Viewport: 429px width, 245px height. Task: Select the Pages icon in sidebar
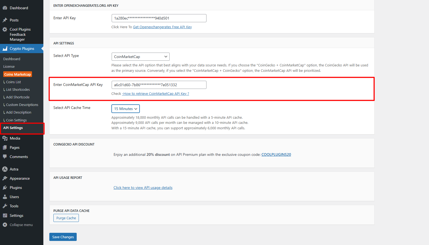[x=5, y=147]
